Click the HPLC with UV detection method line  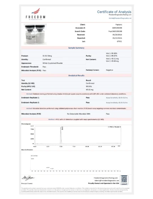[76, 119]
